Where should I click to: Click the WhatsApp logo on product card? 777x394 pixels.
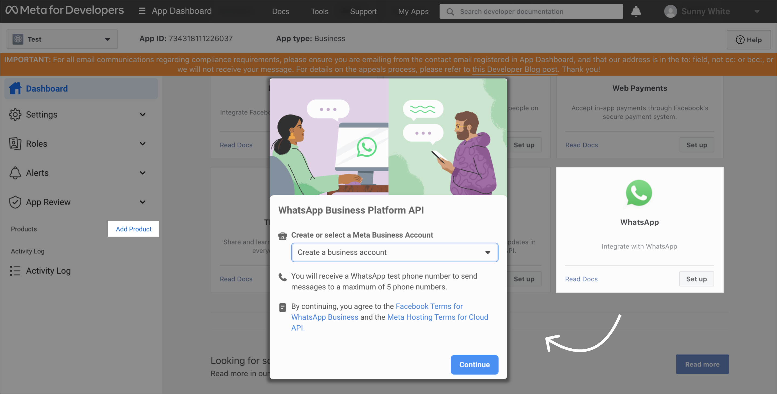(x=639, y=193)
